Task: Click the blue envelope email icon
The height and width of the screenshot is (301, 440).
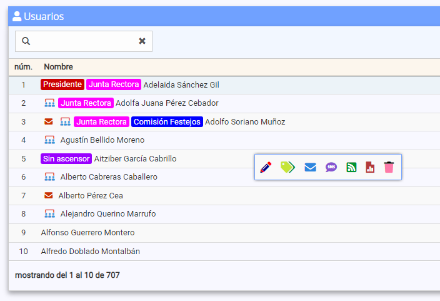Action: (310, 167)
